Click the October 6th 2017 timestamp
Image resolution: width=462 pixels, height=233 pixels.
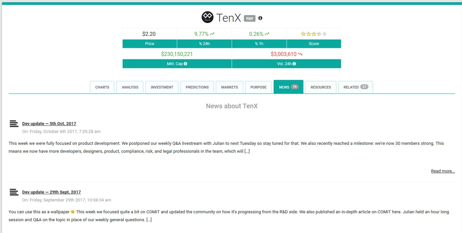[x=61, y=132]
